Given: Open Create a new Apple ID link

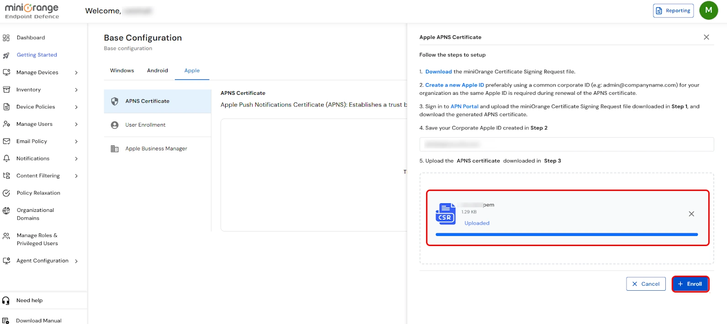Looking at the screenshot, I should tap(454, 85).
